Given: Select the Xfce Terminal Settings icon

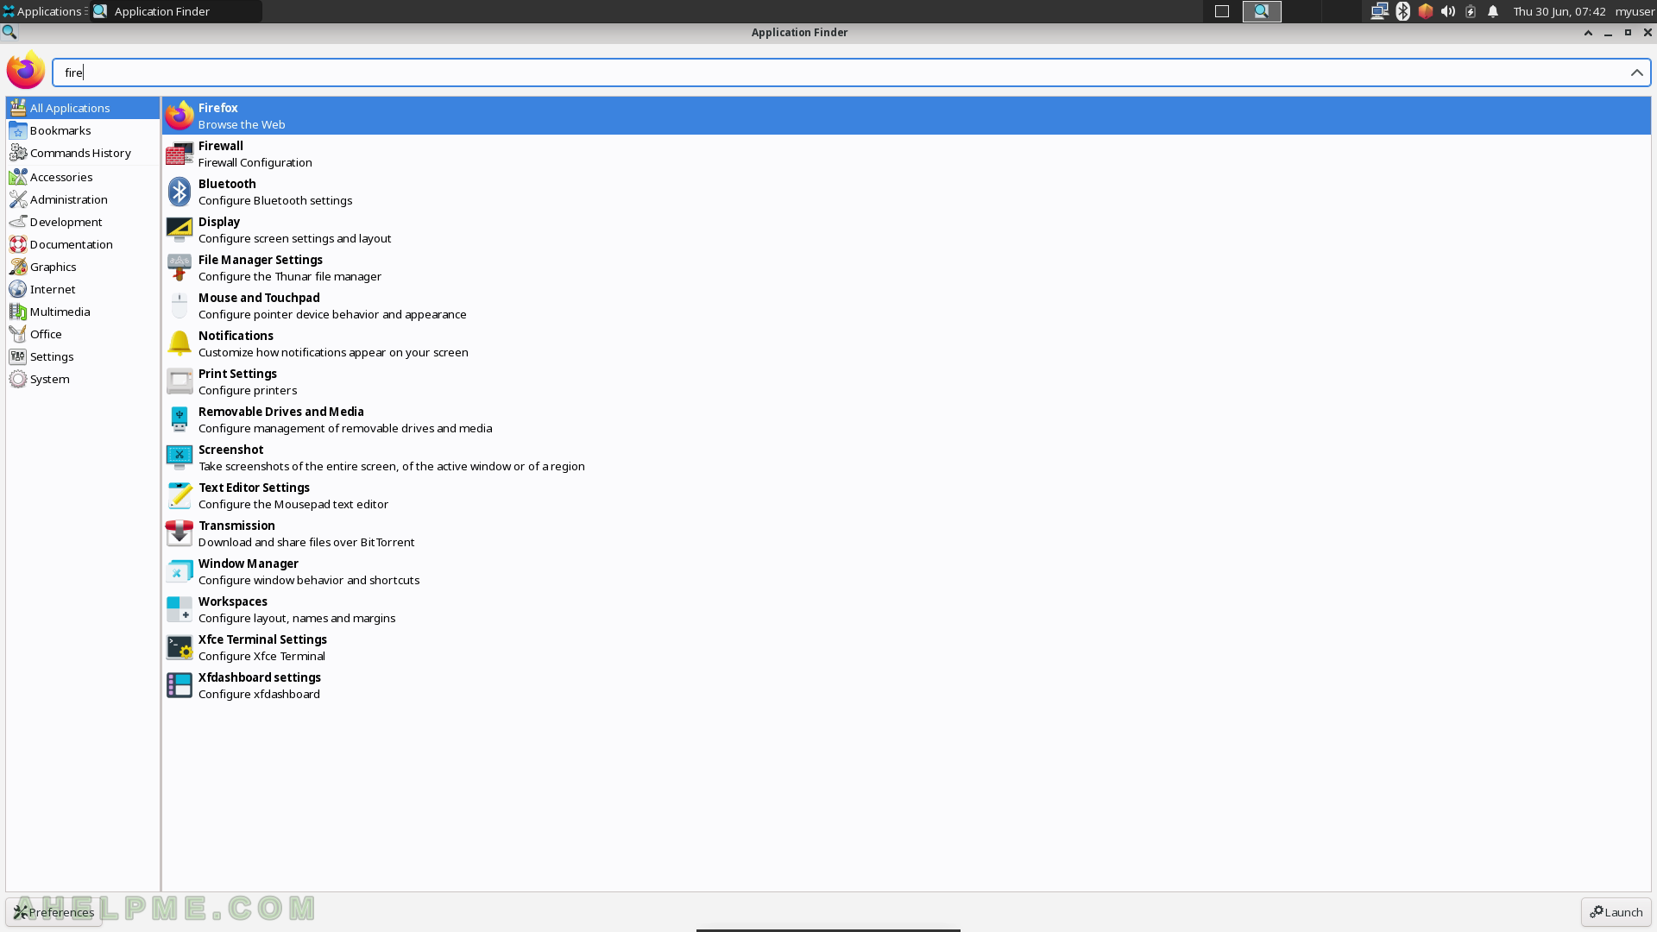Looking at the screenshot, I should coord(180,647).
